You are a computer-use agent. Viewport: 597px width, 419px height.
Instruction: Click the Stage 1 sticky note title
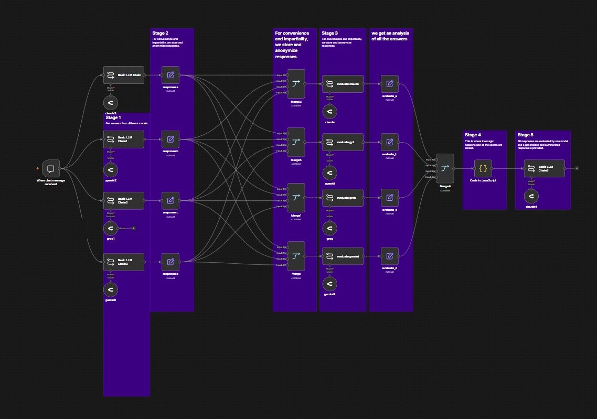pyautogui.click(x=113, y=117)
